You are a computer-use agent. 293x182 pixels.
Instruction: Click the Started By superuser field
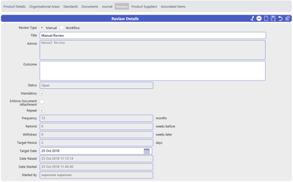[96, 175]
